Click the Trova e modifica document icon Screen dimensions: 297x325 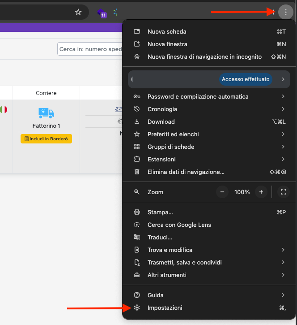pyautogui.click(x=137, y=250)
